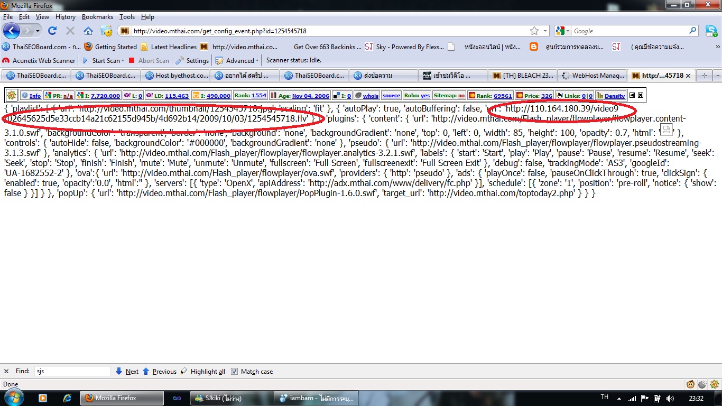This screenshot has width=722, height=406.
Task: Click the Start Scan play icon
Action: coord(85,60)
